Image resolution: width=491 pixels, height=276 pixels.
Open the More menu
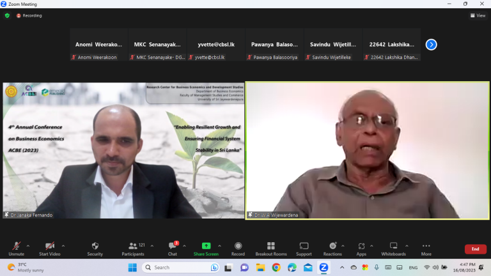pyautogui.click(x=426, y=246)
